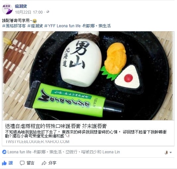Click the blue like reaction icon
Screen dimensions: 177x169
point(4,152)
